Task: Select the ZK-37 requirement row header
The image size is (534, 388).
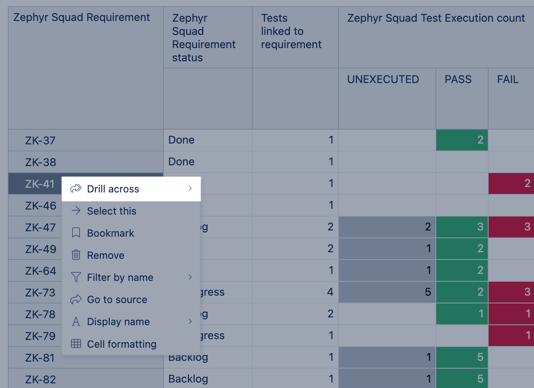Action: click(40, 140)
